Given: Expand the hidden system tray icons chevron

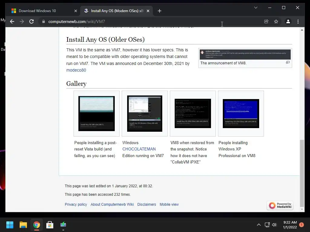Looking at the screenshot, I should tap(259, 225).
